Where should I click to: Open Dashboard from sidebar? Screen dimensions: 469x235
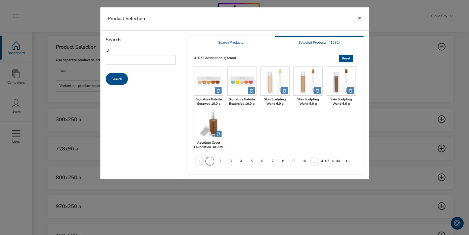(16, 48)
